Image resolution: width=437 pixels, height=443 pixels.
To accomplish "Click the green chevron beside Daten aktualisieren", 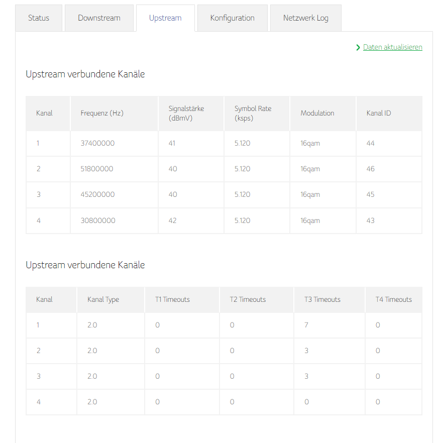I will click(x=358, y=47).
